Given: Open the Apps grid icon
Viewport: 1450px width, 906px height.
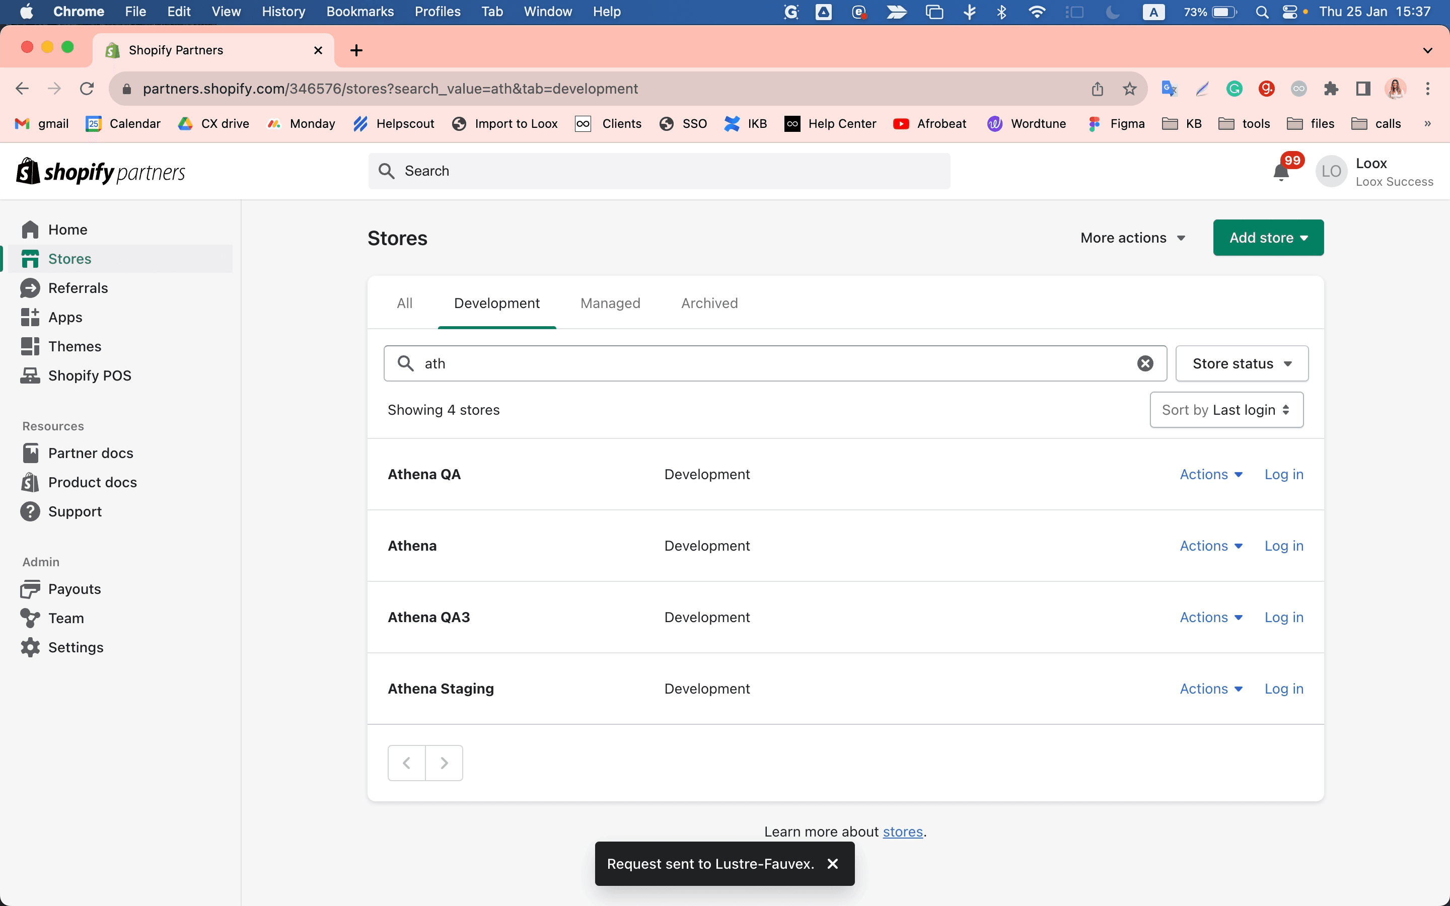Looking at the screenshot, I should 30,317.
